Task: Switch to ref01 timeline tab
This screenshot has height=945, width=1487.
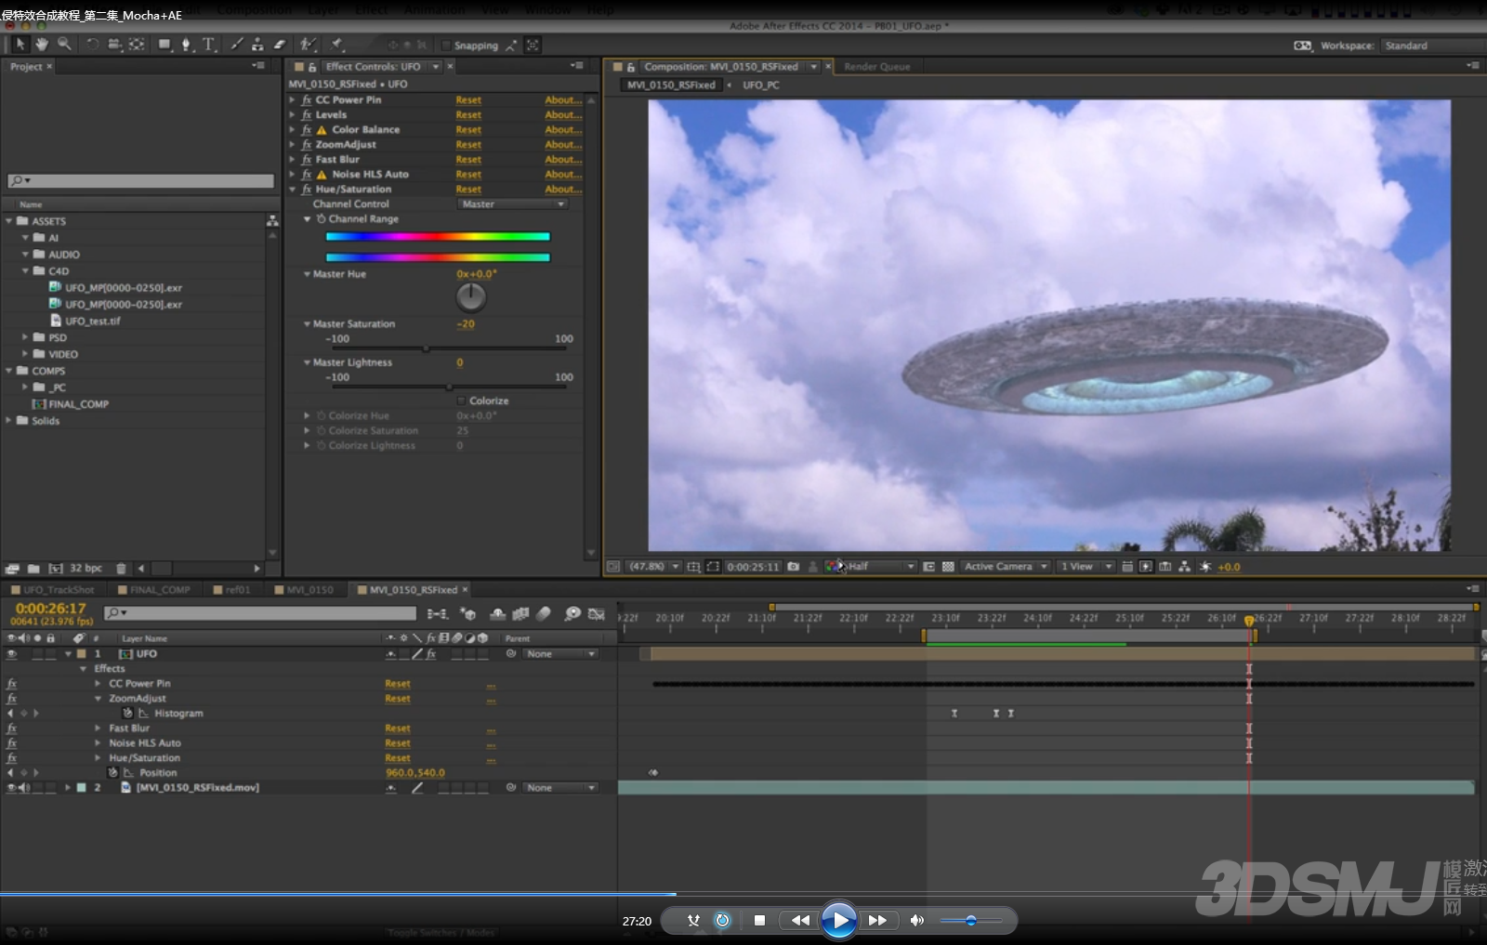Action: (x=232, y=590)
